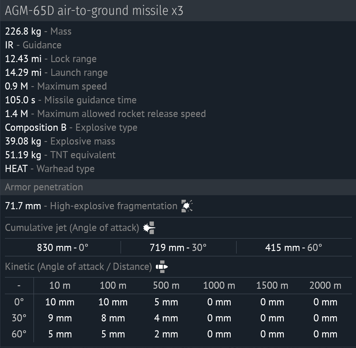Select '39.08 kg - Explosive mass'
The width and height of the screenshot is (356, 348).
point(60,141)
